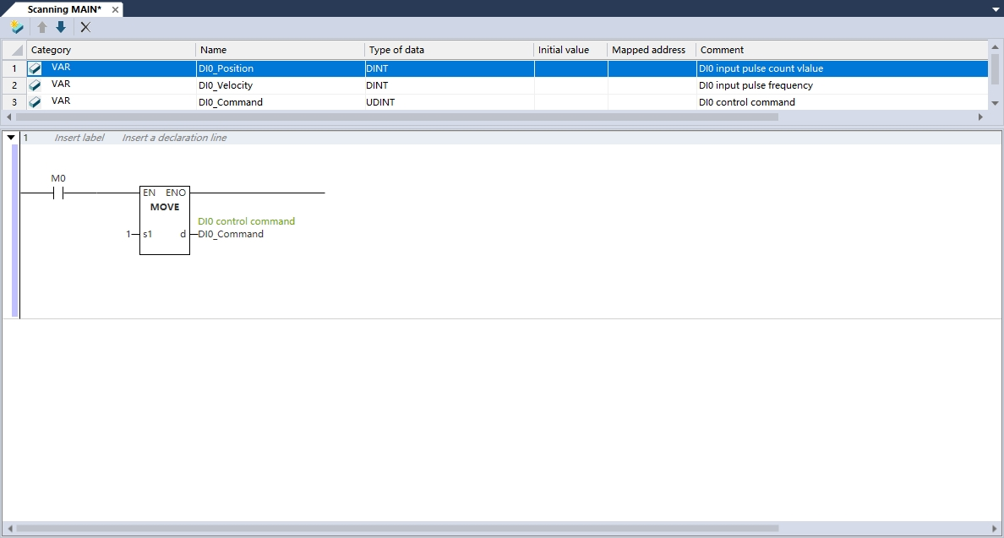Close the Scanning MAIN* tab
Screen dimensions: 1004x538
[x=115, y=9]
